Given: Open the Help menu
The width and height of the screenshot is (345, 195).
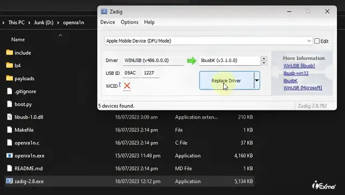Looking at the screenshot, I should point(149,22).
